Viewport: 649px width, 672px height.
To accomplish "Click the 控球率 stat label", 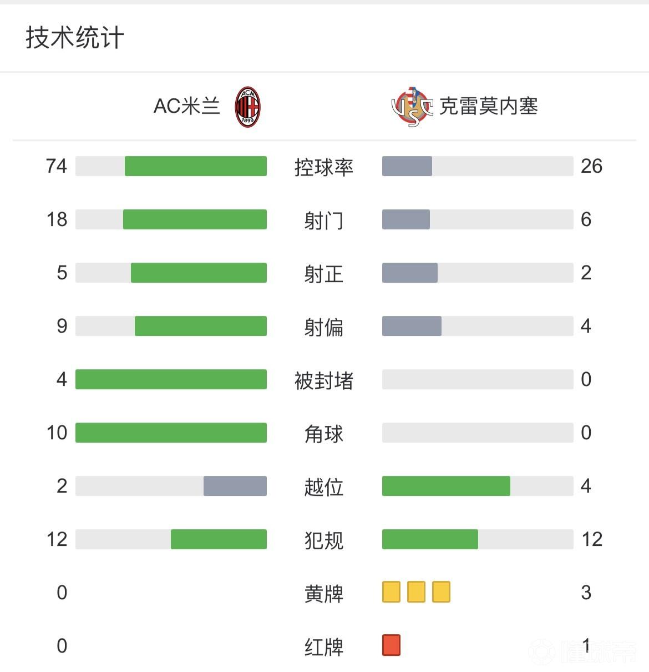I will pos(324,167).
